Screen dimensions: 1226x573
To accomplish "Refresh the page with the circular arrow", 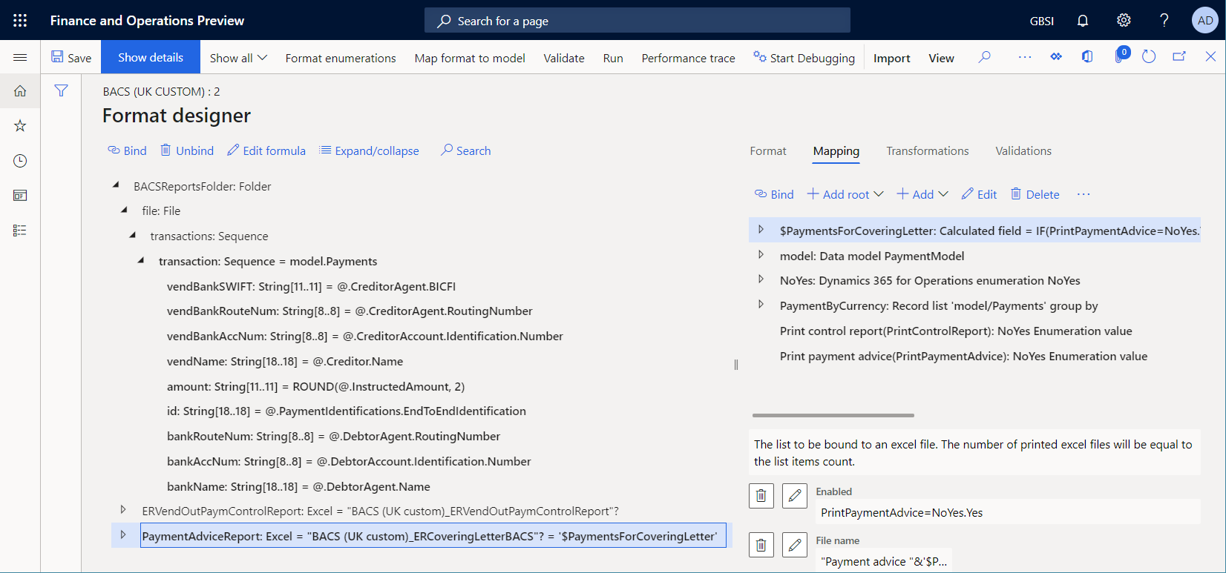I will click(x=1149, y=57).
